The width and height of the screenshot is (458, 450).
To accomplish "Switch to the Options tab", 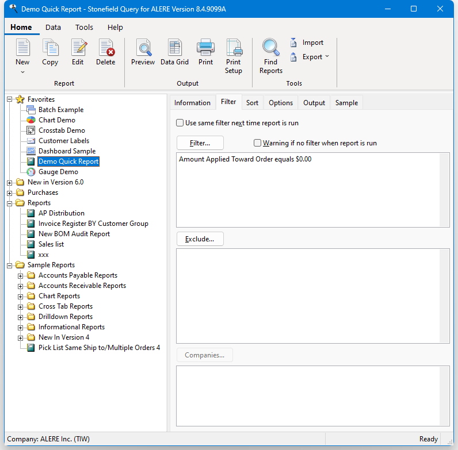I will 281,103.
